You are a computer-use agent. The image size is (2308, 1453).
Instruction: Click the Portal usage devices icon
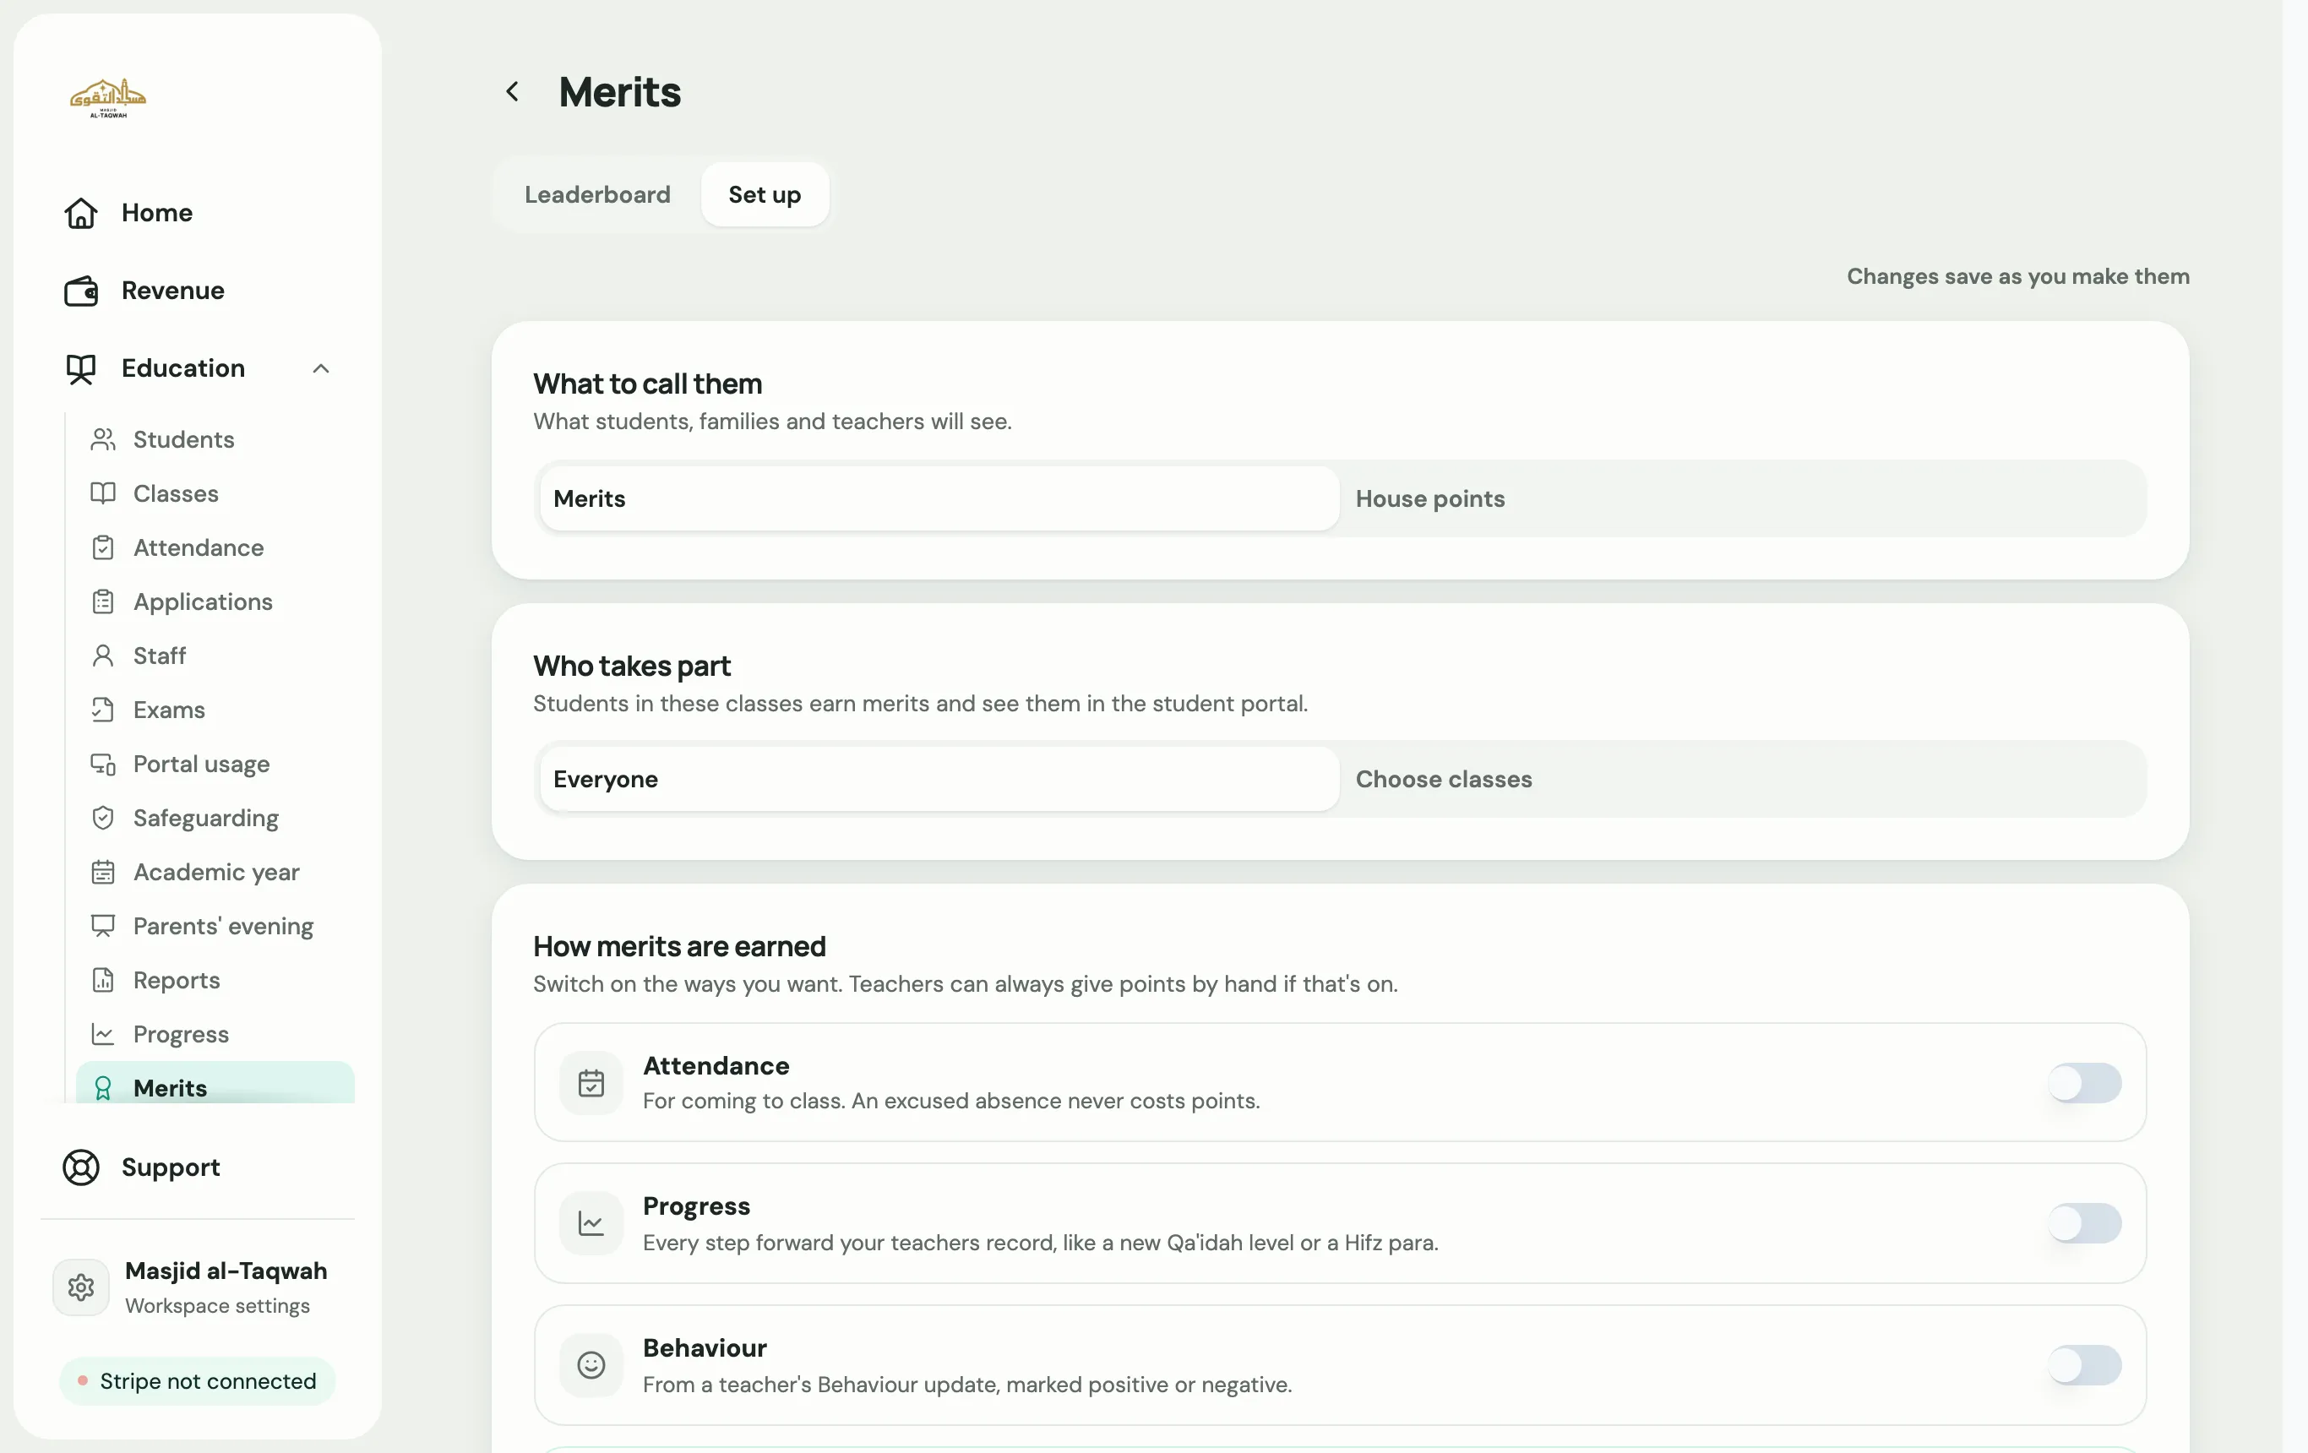pos(102,764)
